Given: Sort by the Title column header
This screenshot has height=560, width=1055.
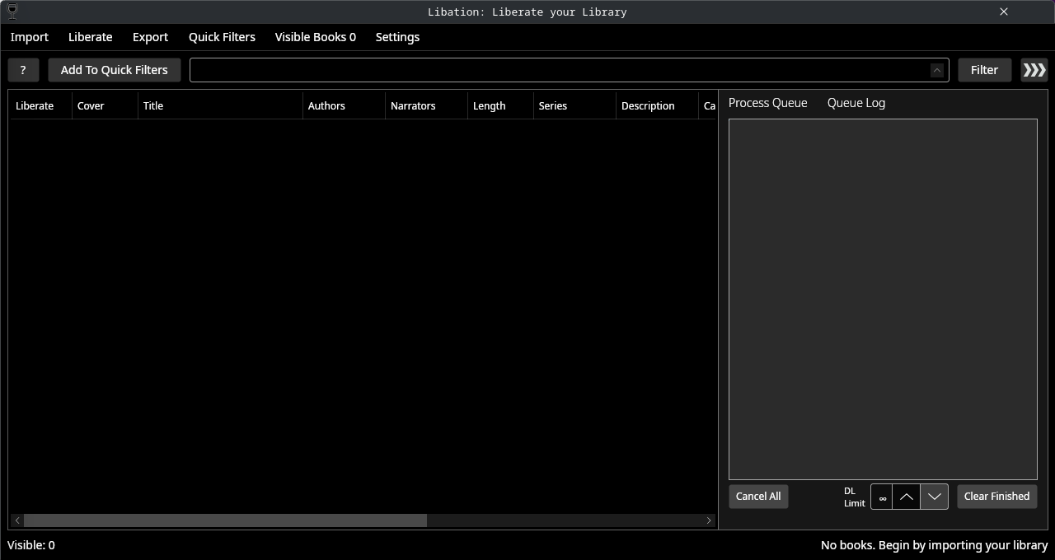Looking at the screenshot, I should pos(221,106).
